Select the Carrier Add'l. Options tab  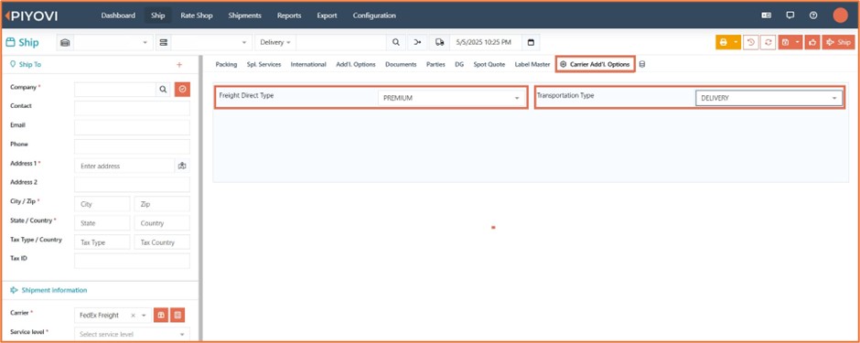595,64
